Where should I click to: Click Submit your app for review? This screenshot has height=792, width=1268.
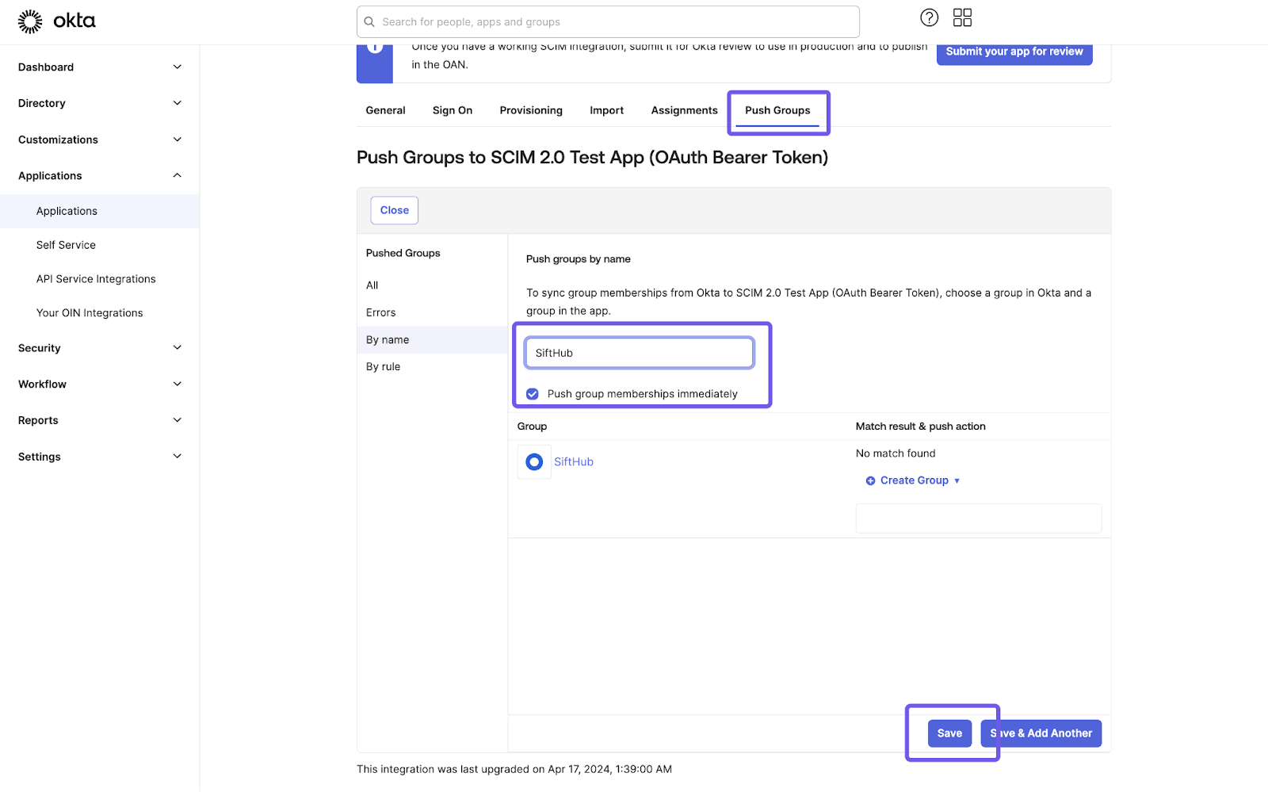click(1014, 52)
